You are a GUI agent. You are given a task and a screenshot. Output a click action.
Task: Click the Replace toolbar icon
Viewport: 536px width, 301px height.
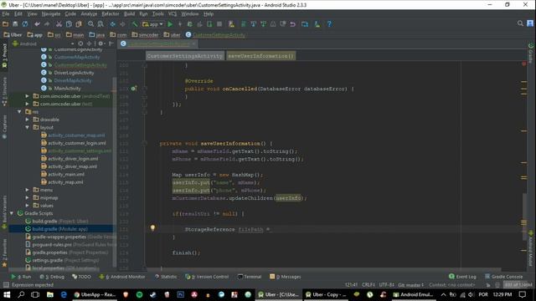pyautogui.click(x=100, y=24)
